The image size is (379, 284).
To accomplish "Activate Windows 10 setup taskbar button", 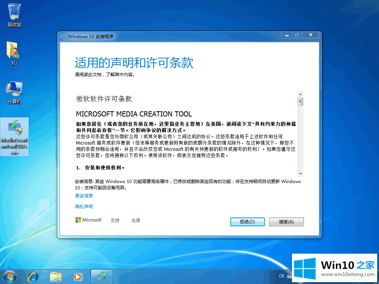I will click(x=102, y=277).
